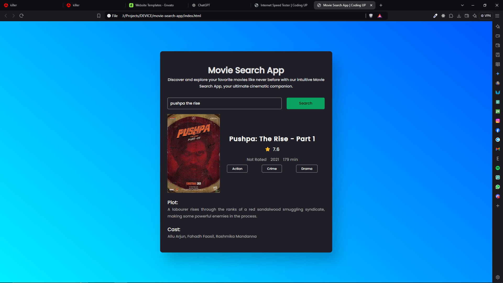This screenshot has height=283, width=503.
Task: Reload the current page
Action: [x=21, y=16]
